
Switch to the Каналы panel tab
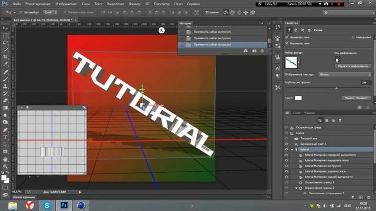(310, 113)
